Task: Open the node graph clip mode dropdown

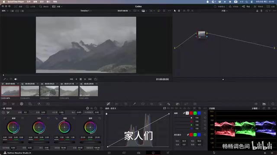Action: tap(224, 11)
